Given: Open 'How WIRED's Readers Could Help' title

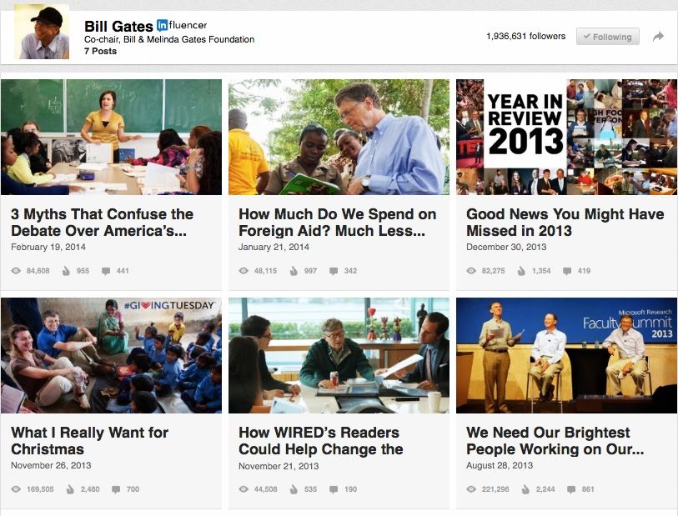Looking at the screenshot, I should pyautogui.click(x=321, y=441).
